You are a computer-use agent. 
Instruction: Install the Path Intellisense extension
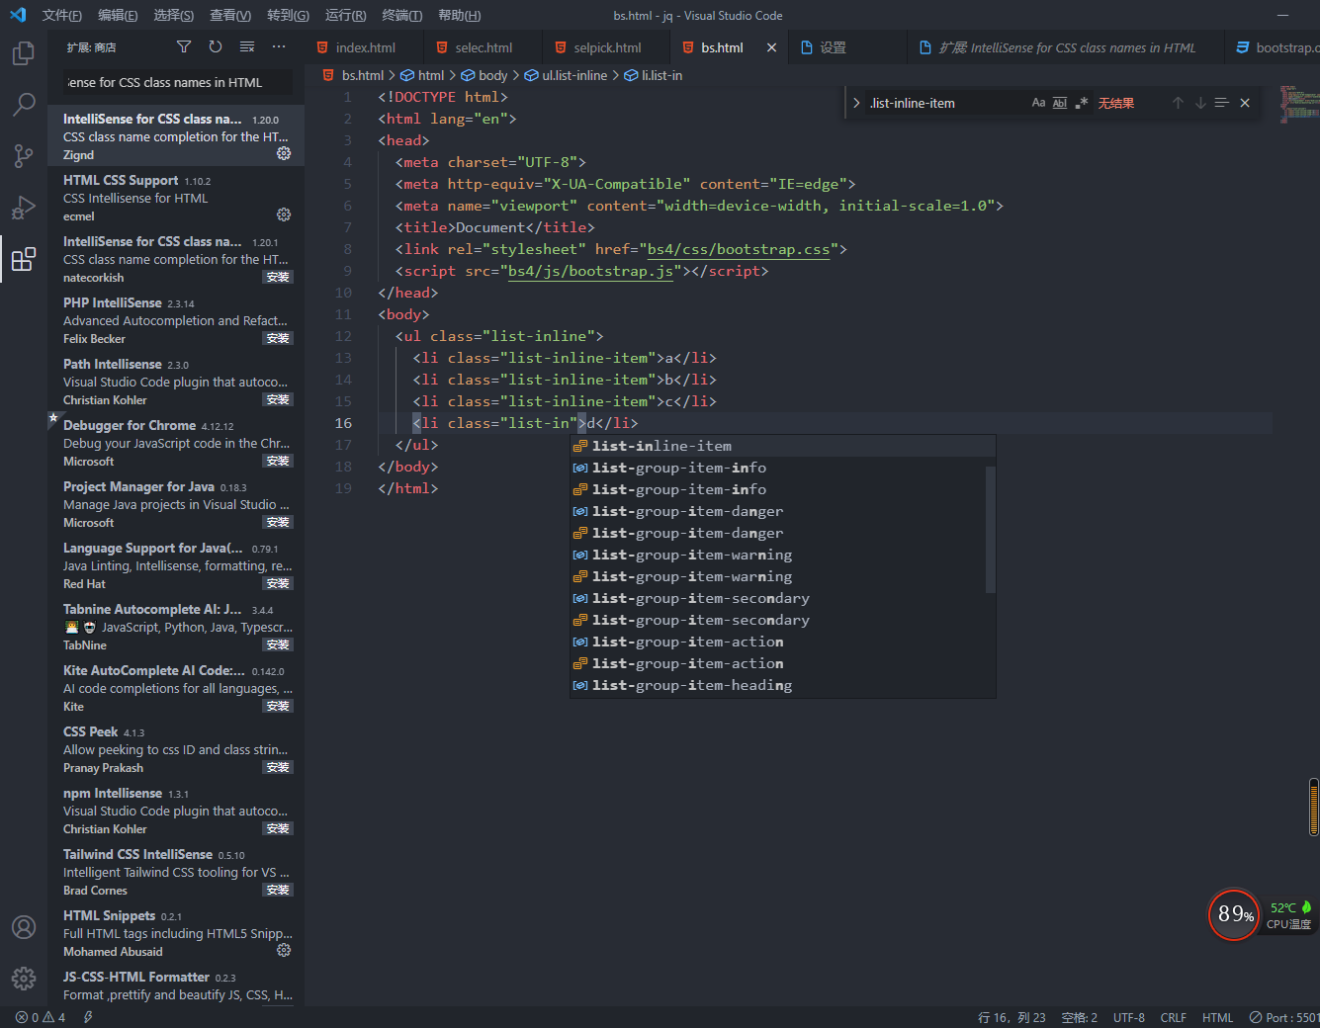click(x=278, y=399)
